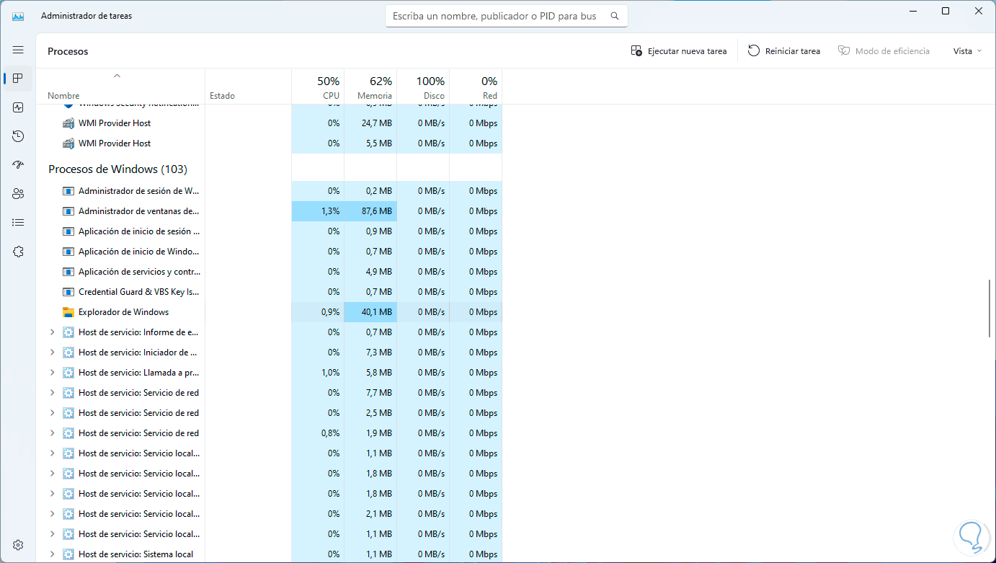Open the hamburger navigation menu
The height and width of the screenshot is (563, 996).
click(x=18, y=50)
